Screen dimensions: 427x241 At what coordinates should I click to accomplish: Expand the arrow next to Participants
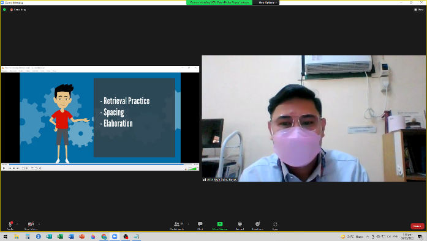[x=189, y=224]
